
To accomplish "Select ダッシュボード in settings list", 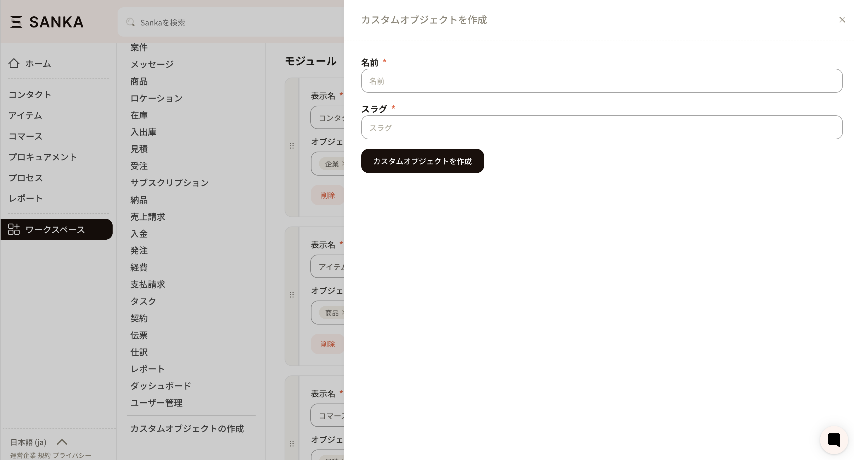I will pos(161,386).
